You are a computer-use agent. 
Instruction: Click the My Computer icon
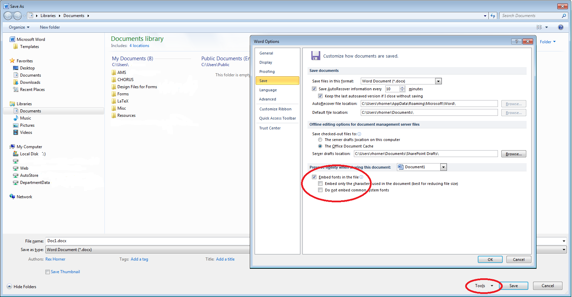coord(12,147)
